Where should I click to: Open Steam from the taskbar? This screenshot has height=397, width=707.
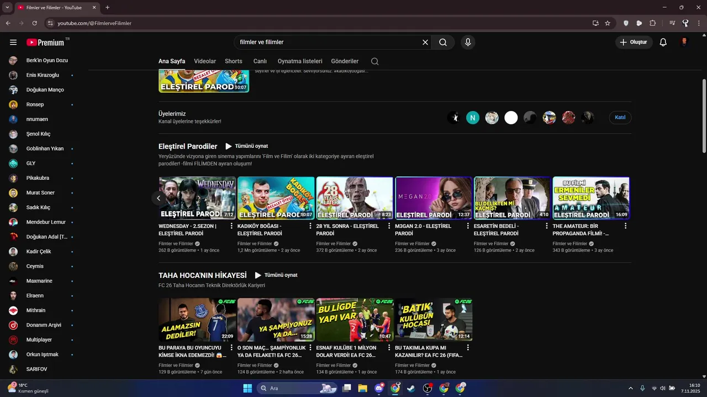411,388
